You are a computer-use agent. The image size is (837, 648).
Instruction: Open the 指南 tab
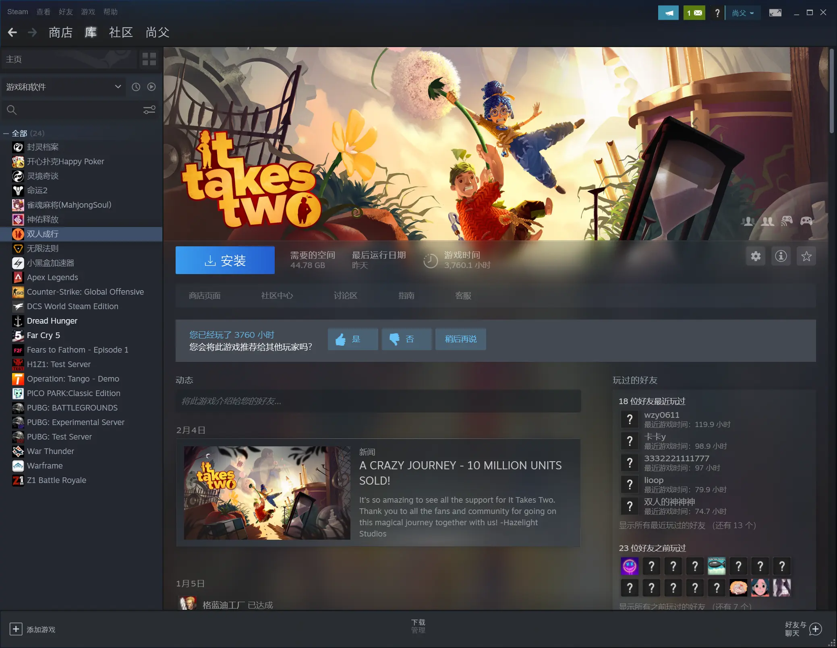406,296
